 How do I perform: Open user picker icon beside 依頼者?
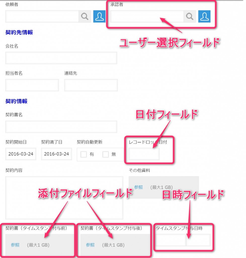pos(99,16)
